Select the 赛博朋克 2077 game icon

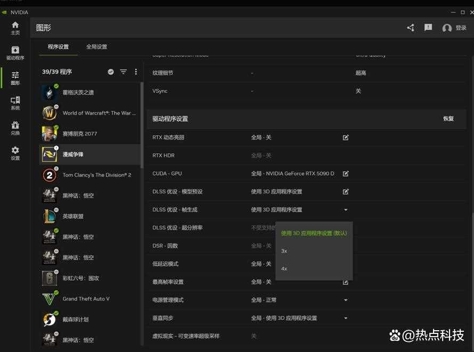click(x=50, y=133)
